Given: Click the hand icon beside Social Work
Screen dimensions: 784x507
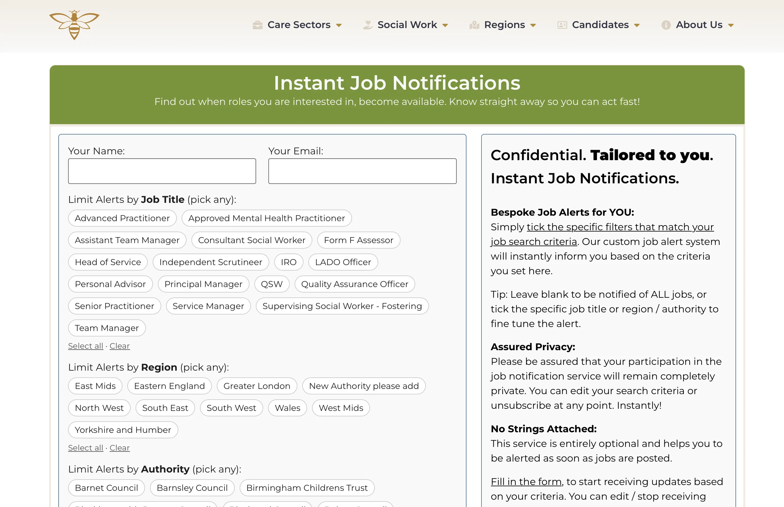Looking at the screenshot, I should (368, 25).
